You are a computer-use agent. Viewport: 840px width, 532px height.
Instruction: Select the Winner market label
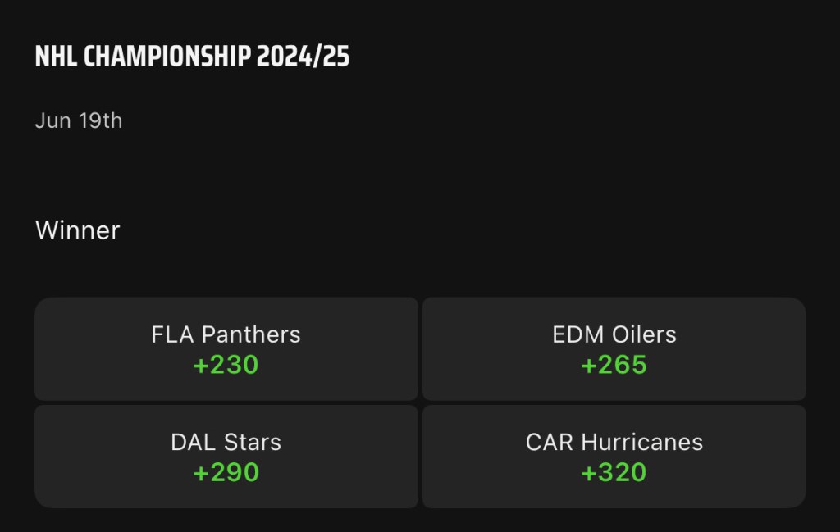(x=77, y=230)
